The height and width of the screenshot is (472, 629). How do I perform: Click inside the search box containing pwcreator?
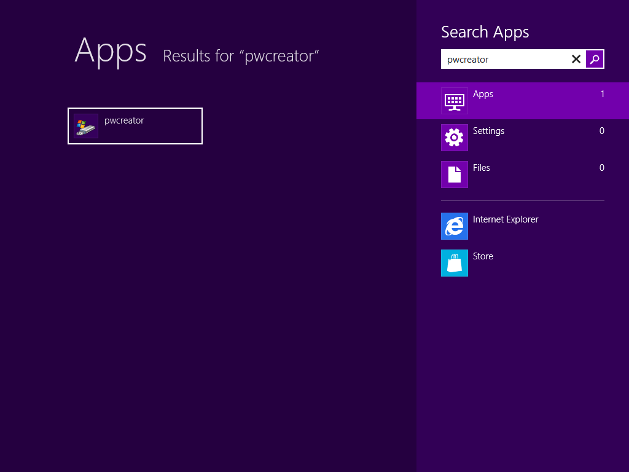click(x=504, y=60)
